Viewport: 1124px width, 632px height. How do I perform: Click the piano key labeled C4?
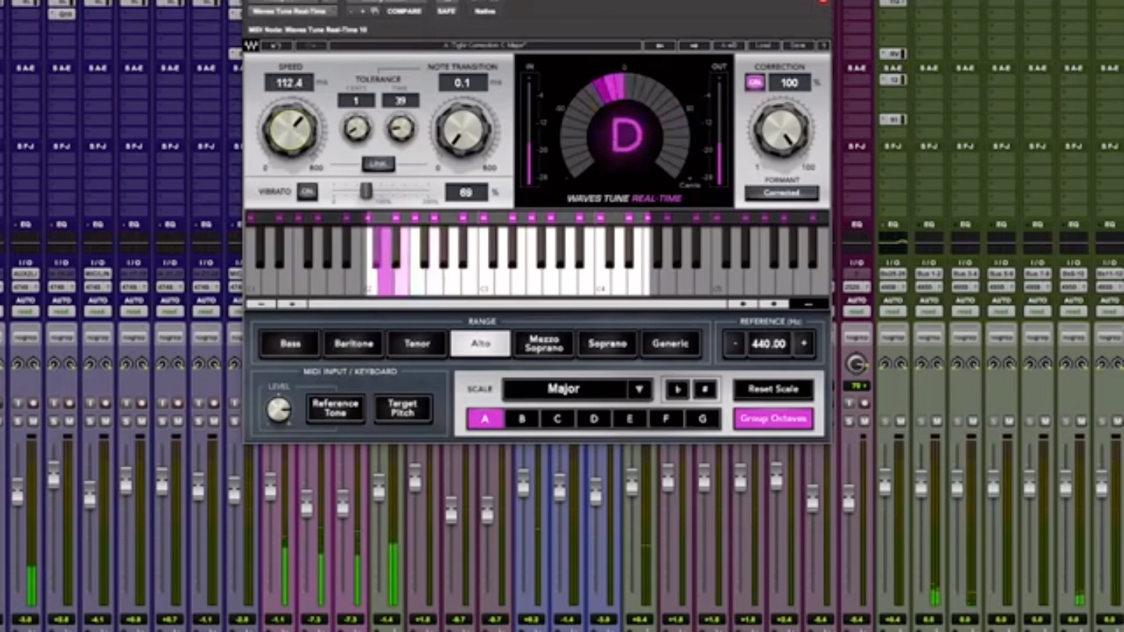click(x=601, y=279)
